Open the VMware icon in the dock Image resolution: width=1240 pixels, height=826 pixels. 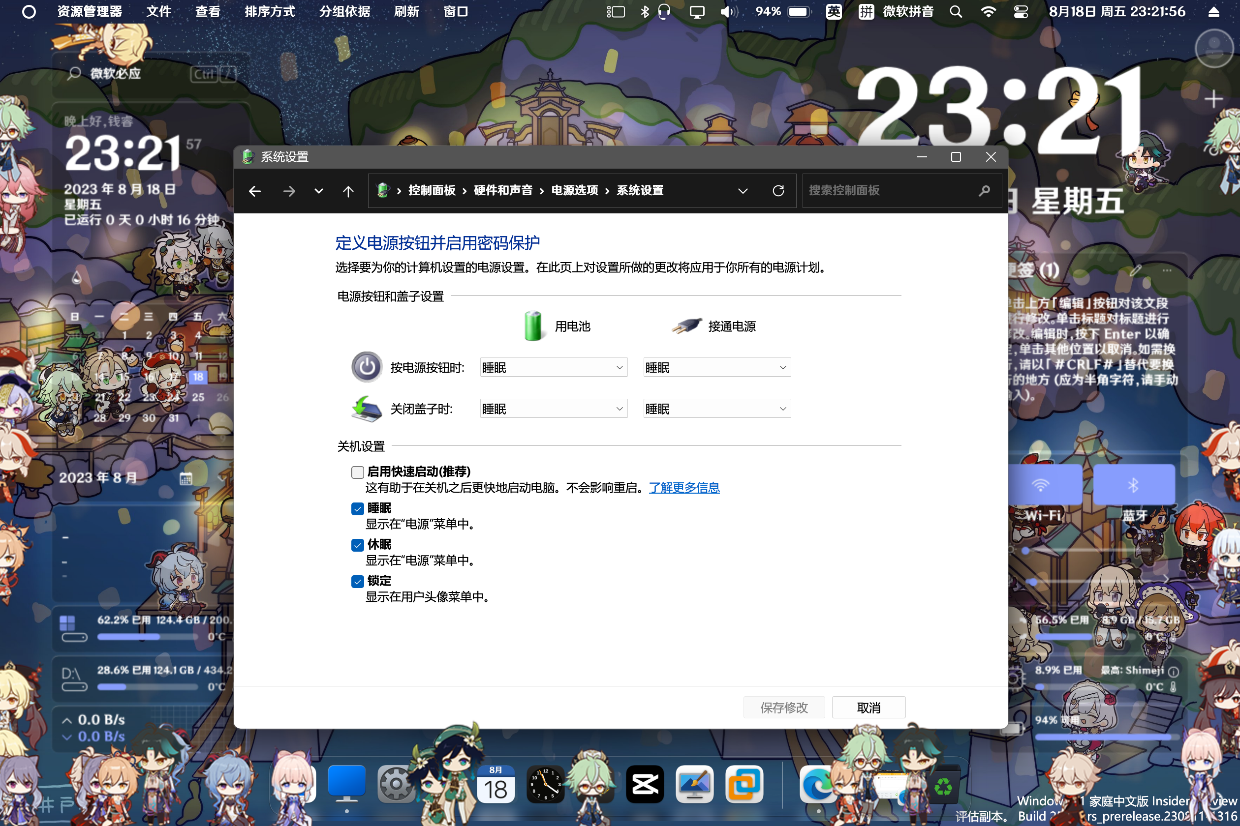pos(744,784)
